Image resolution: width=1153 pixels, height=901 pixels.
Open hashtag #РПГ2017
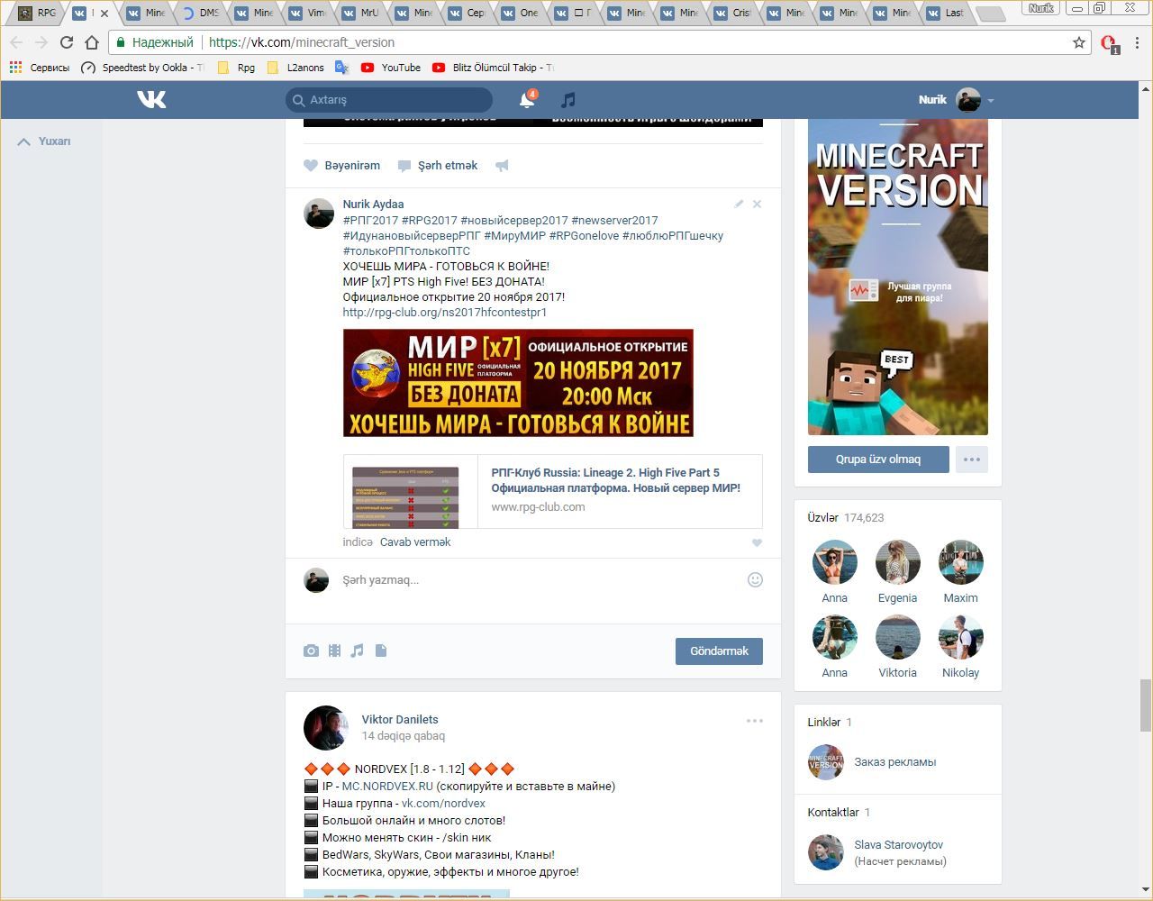coord(370,220)
